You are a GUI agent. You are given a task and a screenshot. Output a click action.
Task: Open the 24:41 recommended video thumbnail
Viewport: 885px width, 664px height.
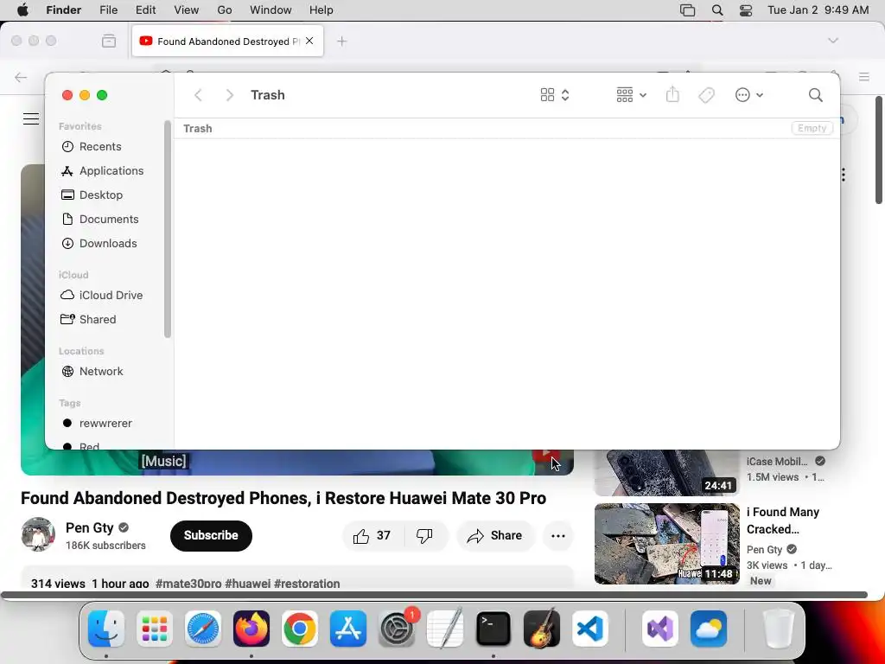667,473
